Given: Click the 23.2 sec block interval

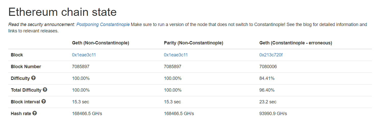Looking at the screenshot, I should click(x=268, y=102).
